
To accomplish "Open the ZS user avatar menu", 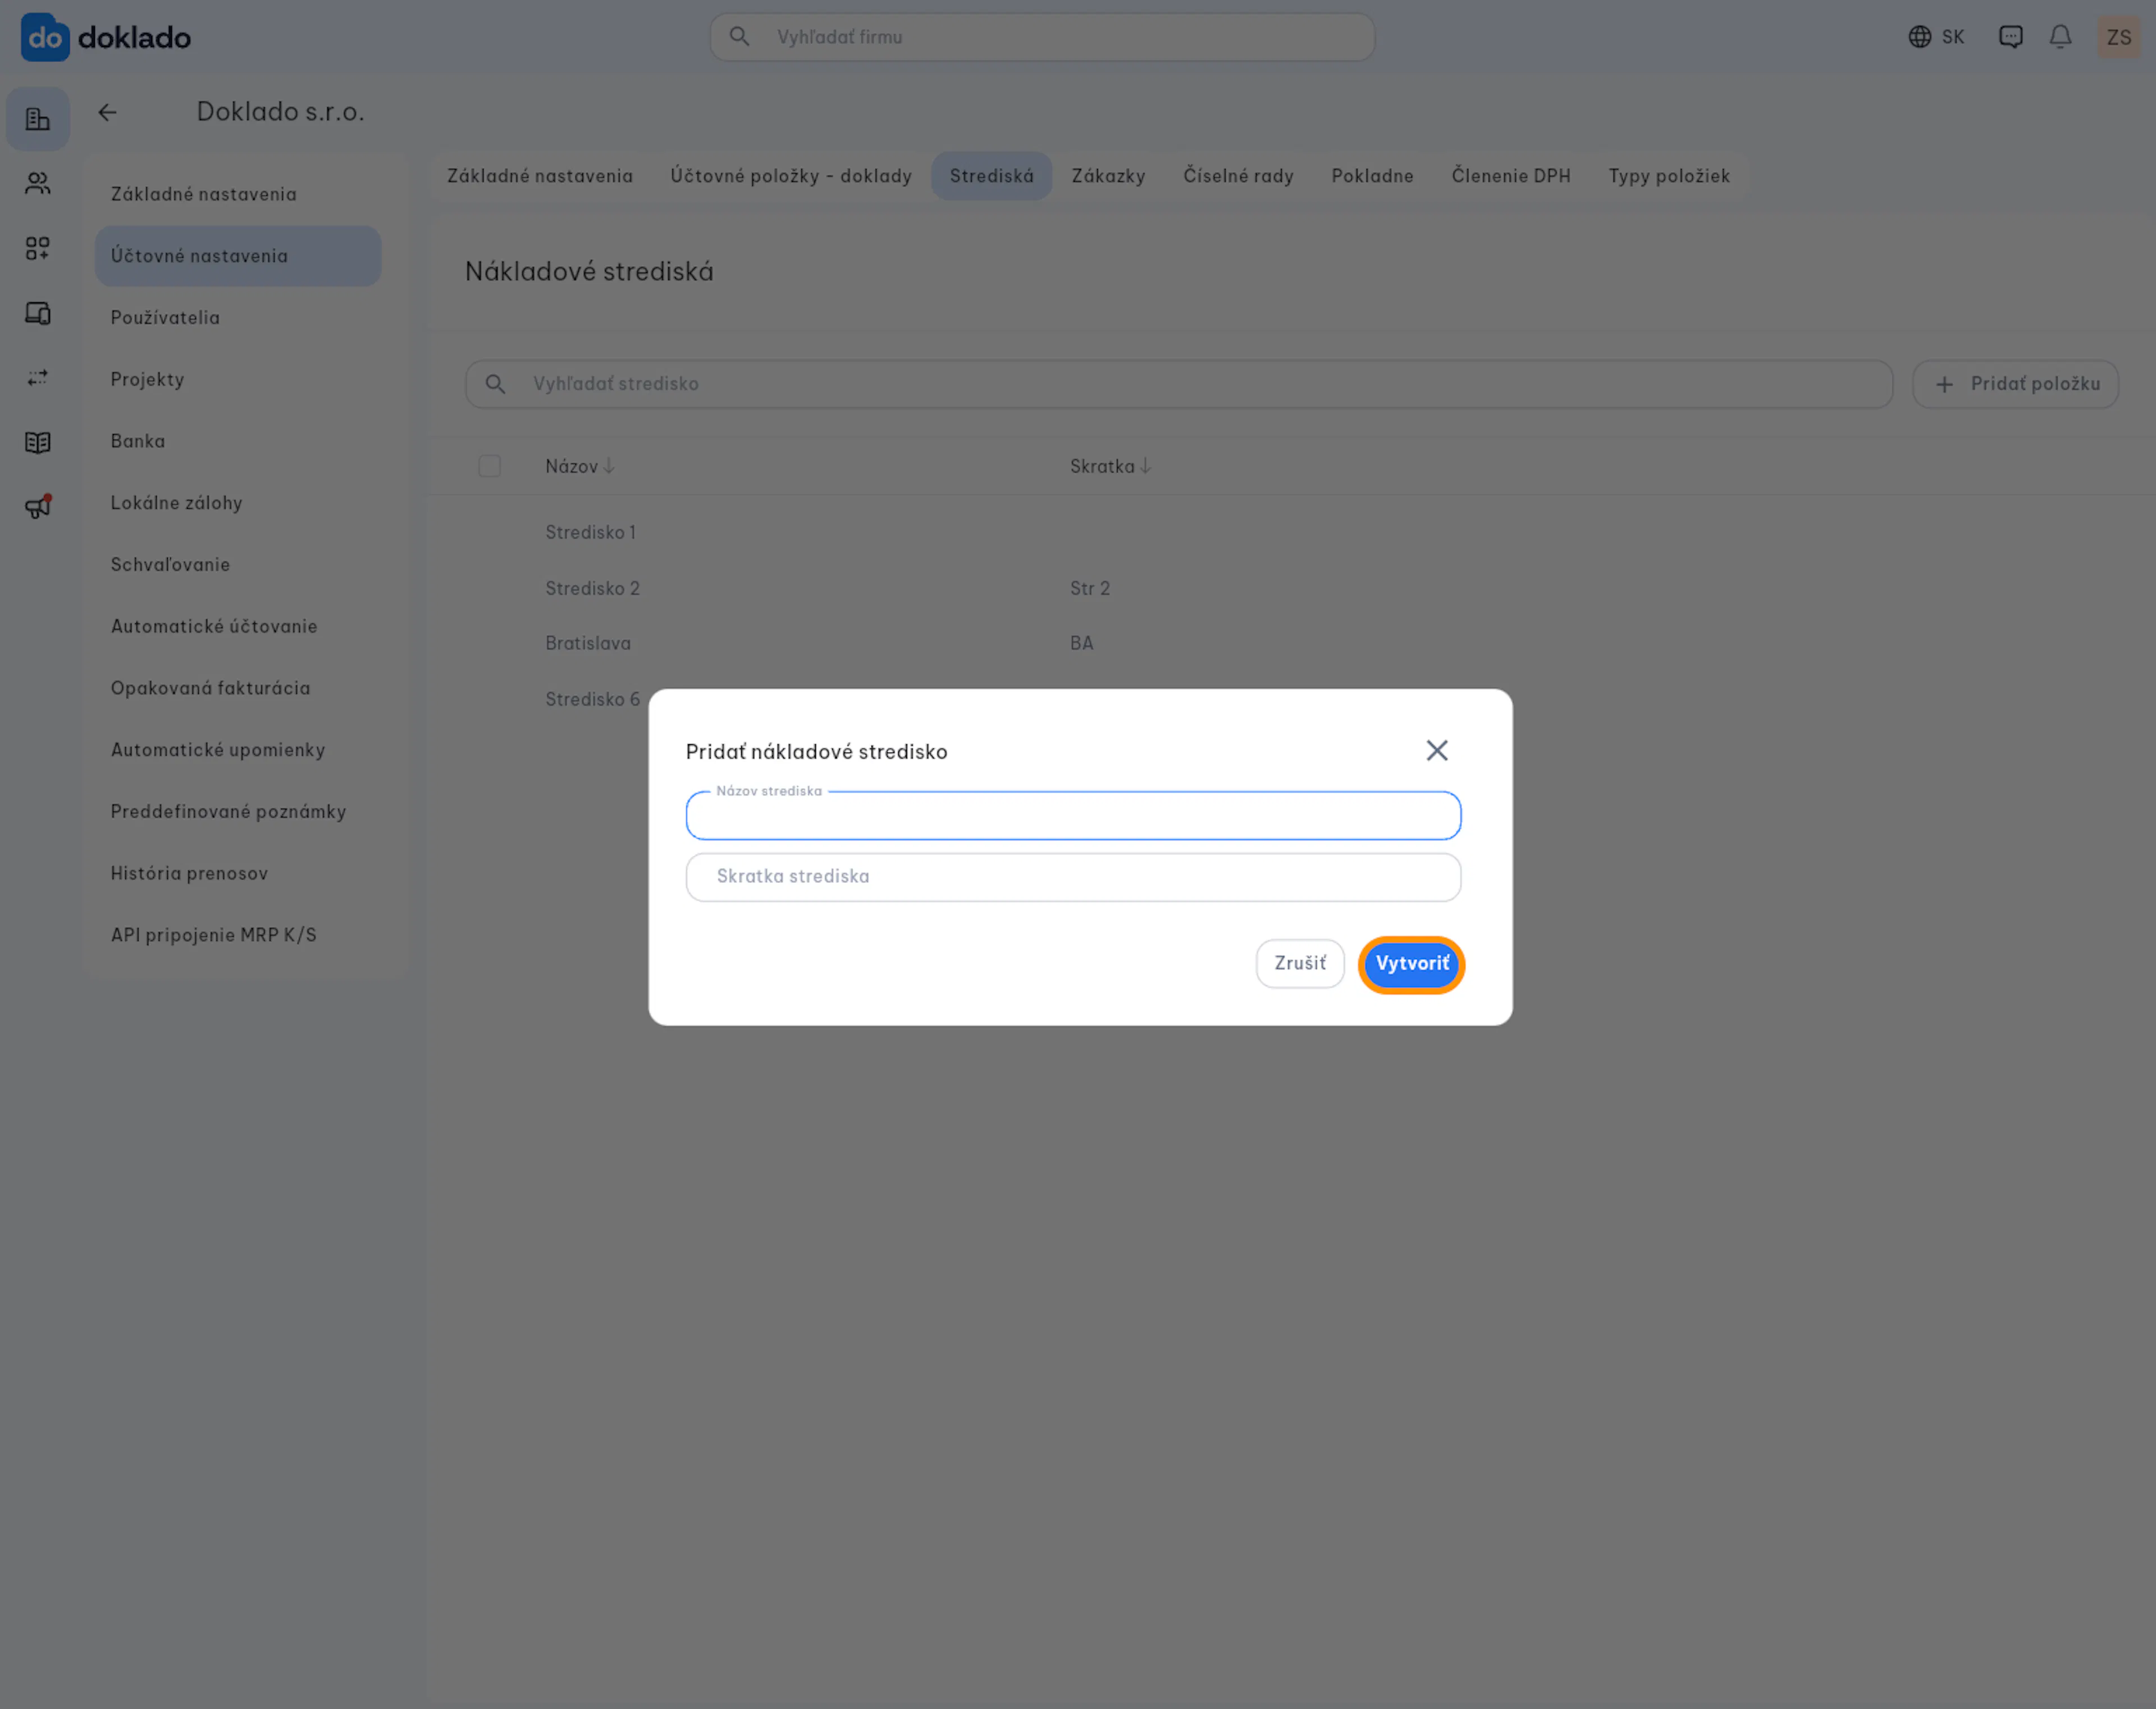I will pyautogui.click(x=2118, y=37).
